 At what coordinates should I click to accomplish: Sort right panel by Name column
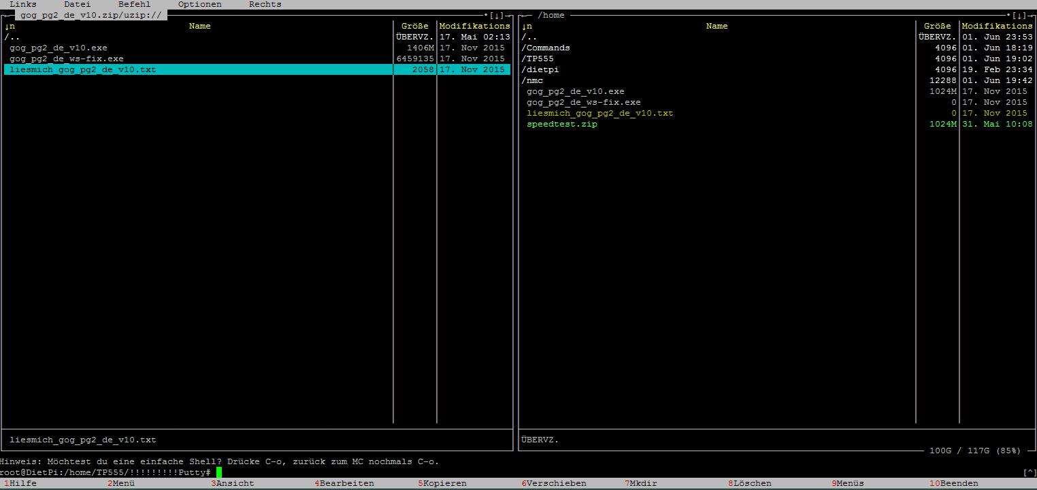(717, 26)
